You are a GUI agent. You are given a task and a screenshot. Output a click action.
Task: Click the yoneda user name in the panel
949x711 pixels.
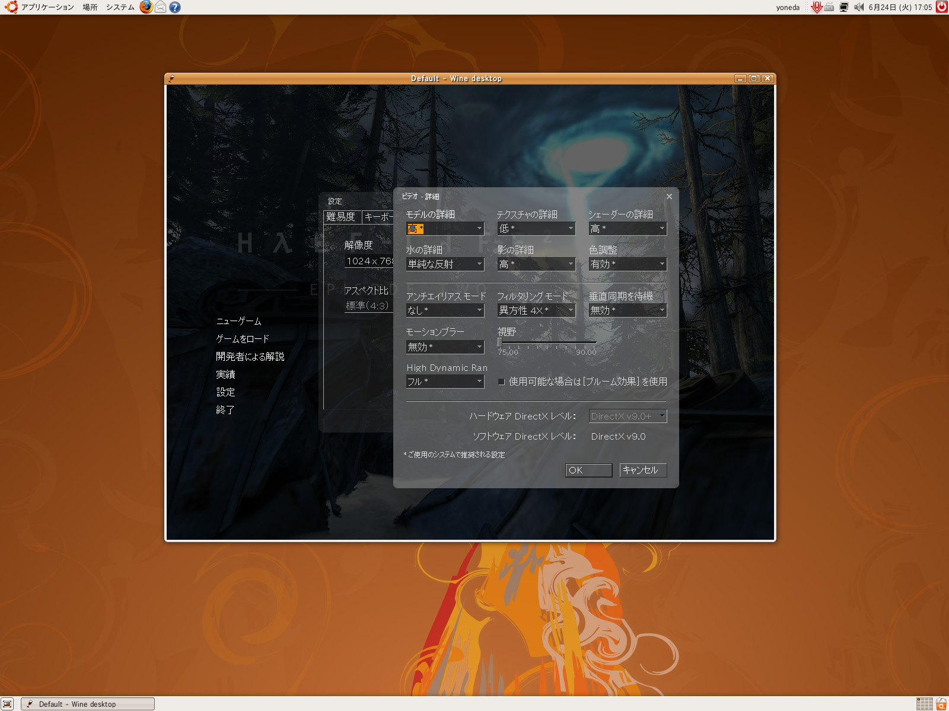788,8
